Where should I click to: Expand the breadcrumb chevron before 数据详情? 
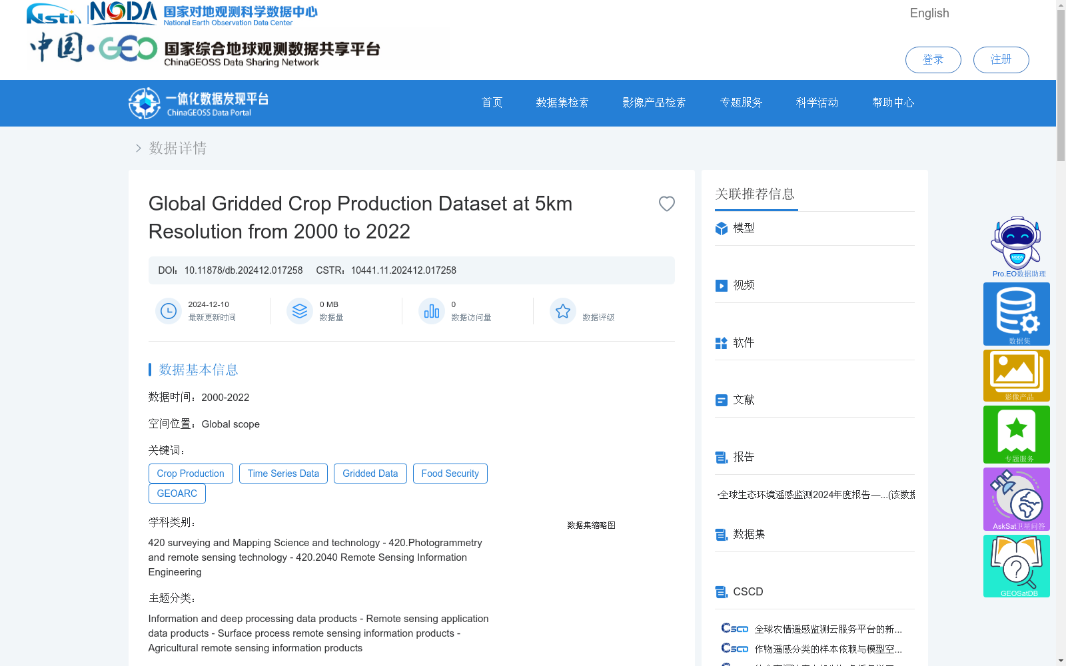pyautogui.click(x=139, y=149)
